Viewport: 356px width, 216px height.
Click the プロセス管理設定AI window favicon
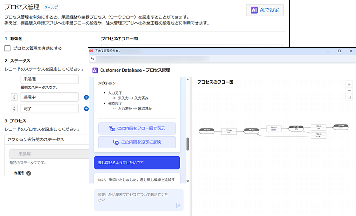[x=91, y=51]
